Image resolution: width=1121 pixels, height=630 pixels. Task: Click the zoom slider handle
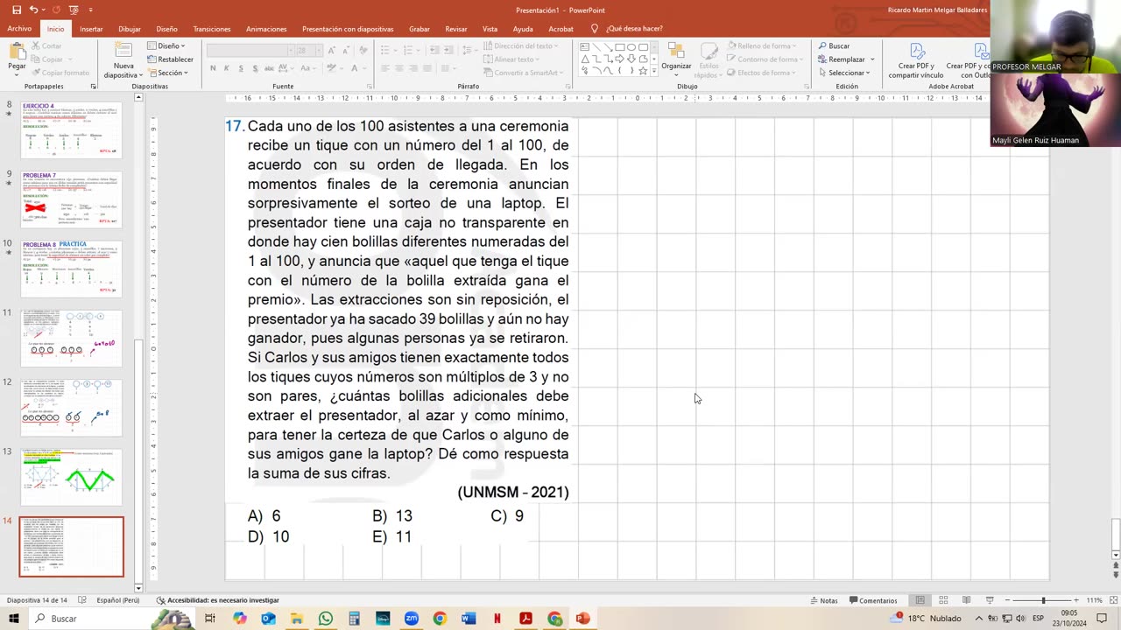[1043, 600]
